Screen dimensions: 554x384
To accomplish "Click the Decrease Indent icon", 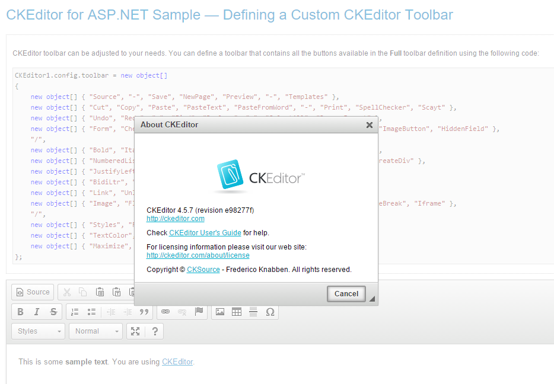I will click(x=110, y=312).
